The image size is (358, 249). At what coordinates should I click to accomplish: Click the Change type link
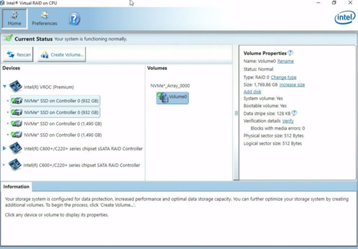click(x=283, y=77)
